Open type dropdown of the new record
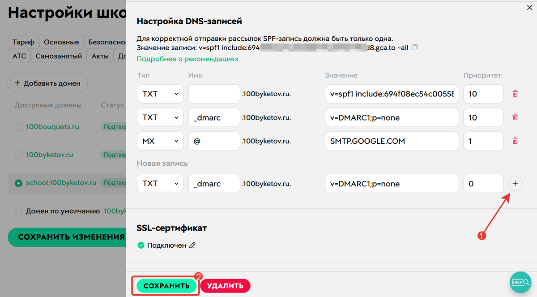The image size is (537, 297). tap(160, 184)
